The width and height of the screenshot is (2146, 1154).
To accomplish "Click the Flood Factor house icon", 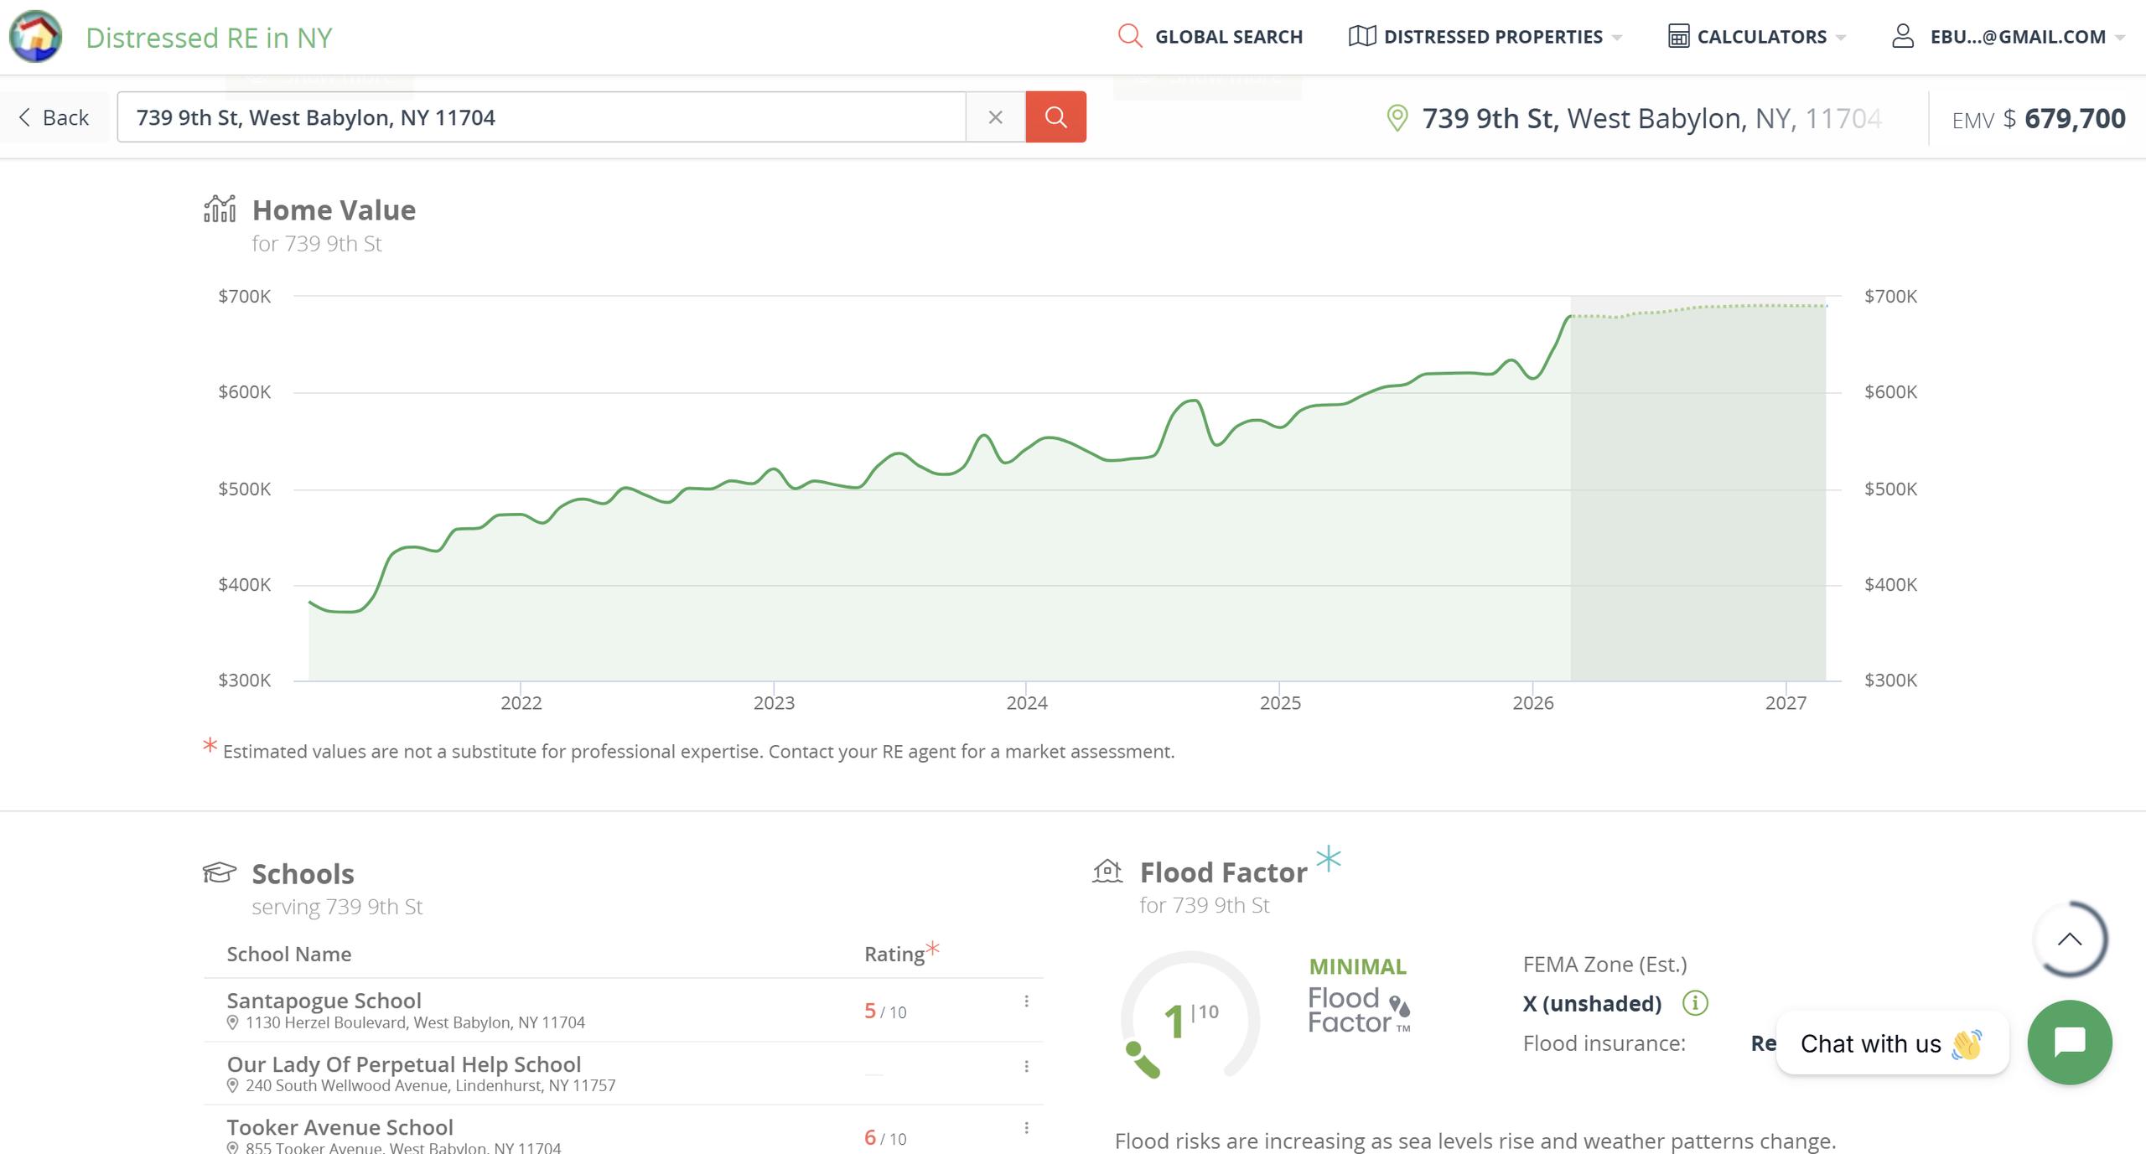I will [1107, 872].
